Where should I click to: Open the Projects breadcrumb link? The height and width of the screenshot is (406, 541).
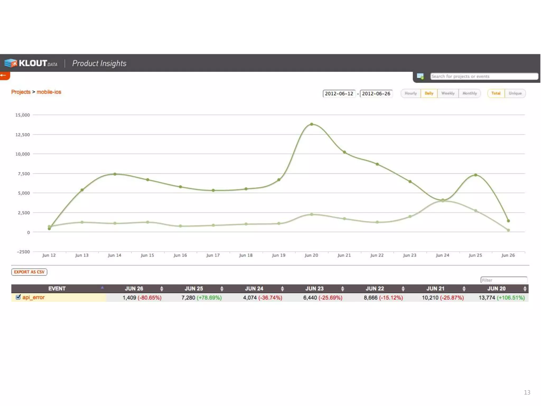coord(21,92)
